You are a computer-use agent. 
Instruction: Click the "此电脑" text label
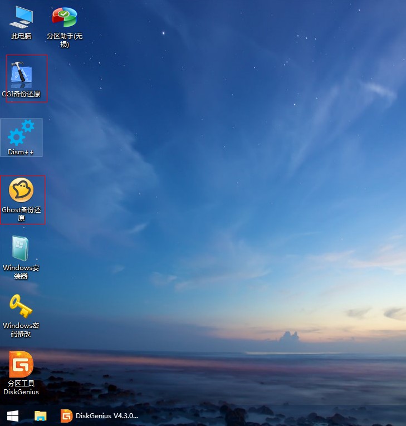21,36
